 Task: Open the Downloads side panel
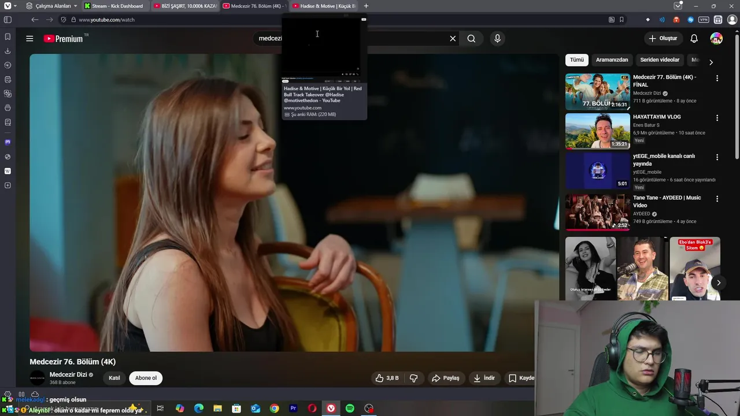click(x=8, y=51)
